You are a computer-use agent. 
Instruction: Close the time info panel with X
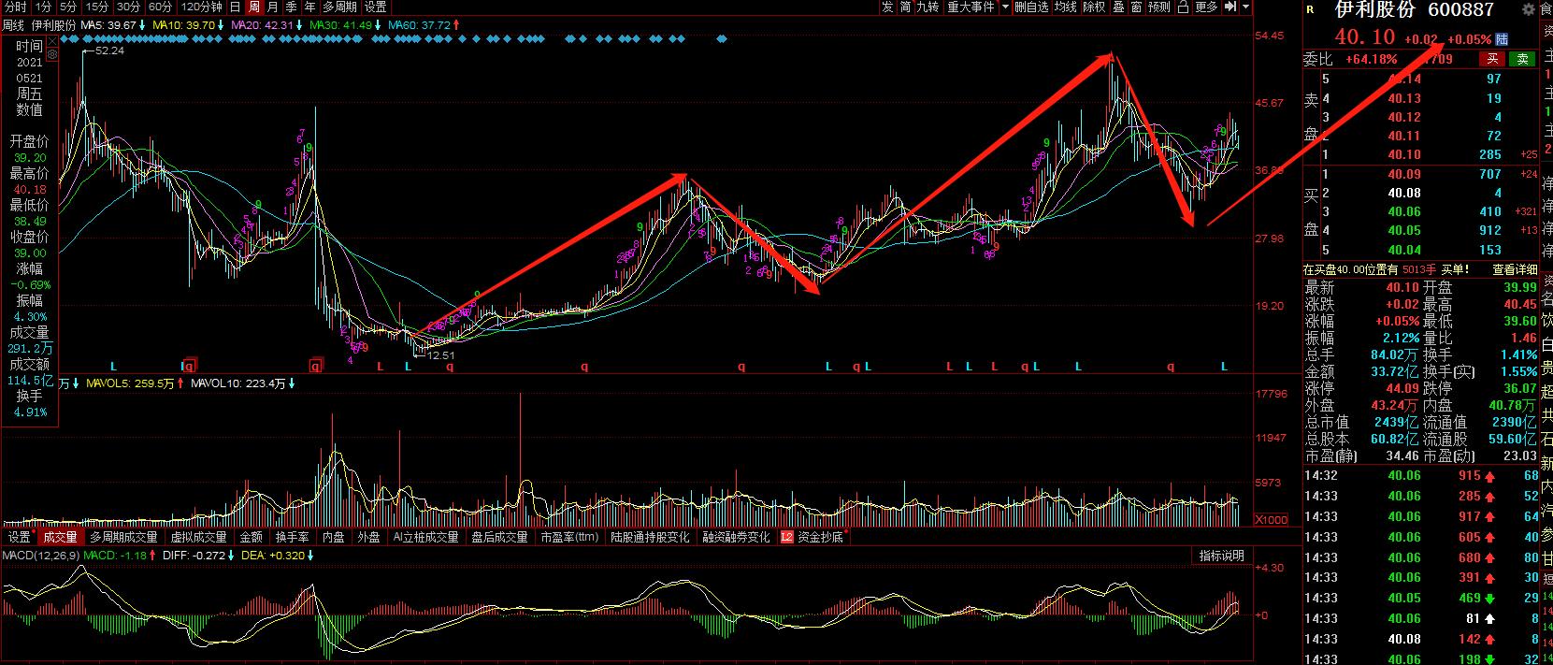tap(51, 41)
